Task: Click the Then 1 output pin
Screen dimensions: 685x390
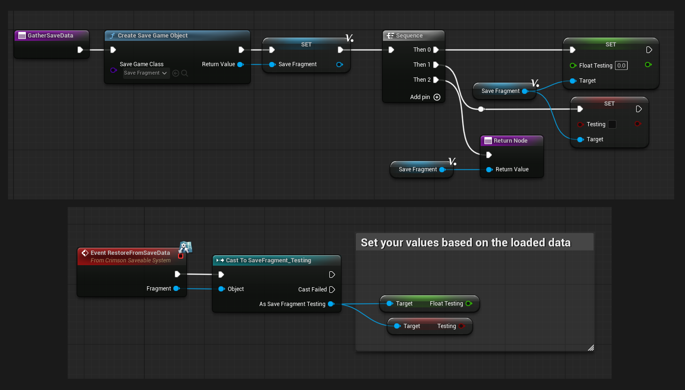Action: [436, 65]
